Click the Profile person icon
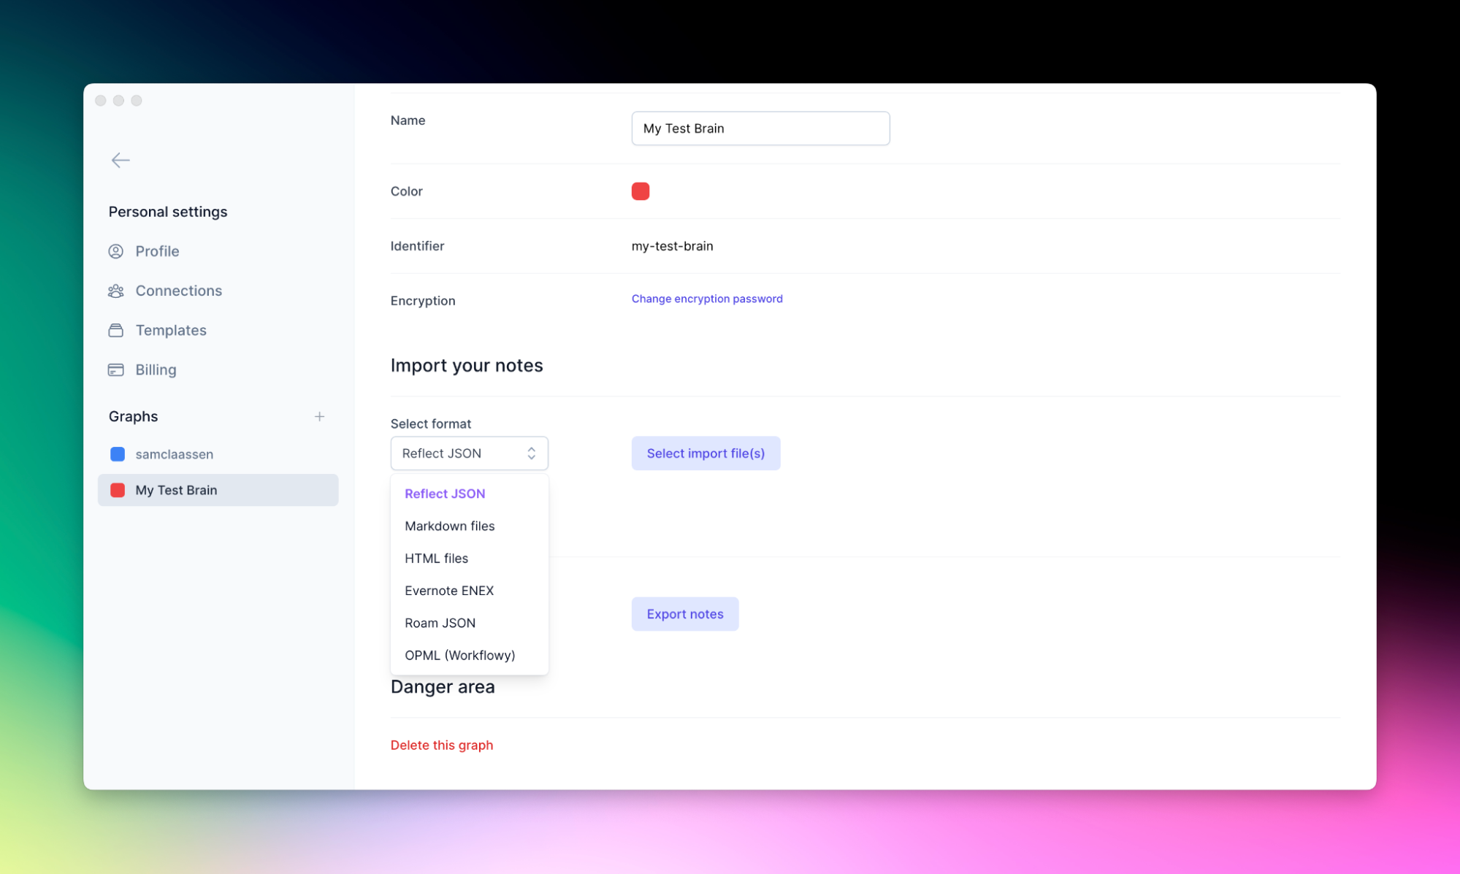Image resolution: width=1460 pixels, height=874 pixels. 115,251
